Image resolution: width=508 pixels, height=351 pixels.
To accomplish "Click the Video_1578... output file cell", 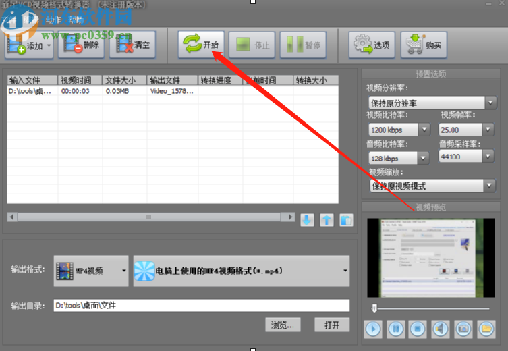I will (172, 91).
